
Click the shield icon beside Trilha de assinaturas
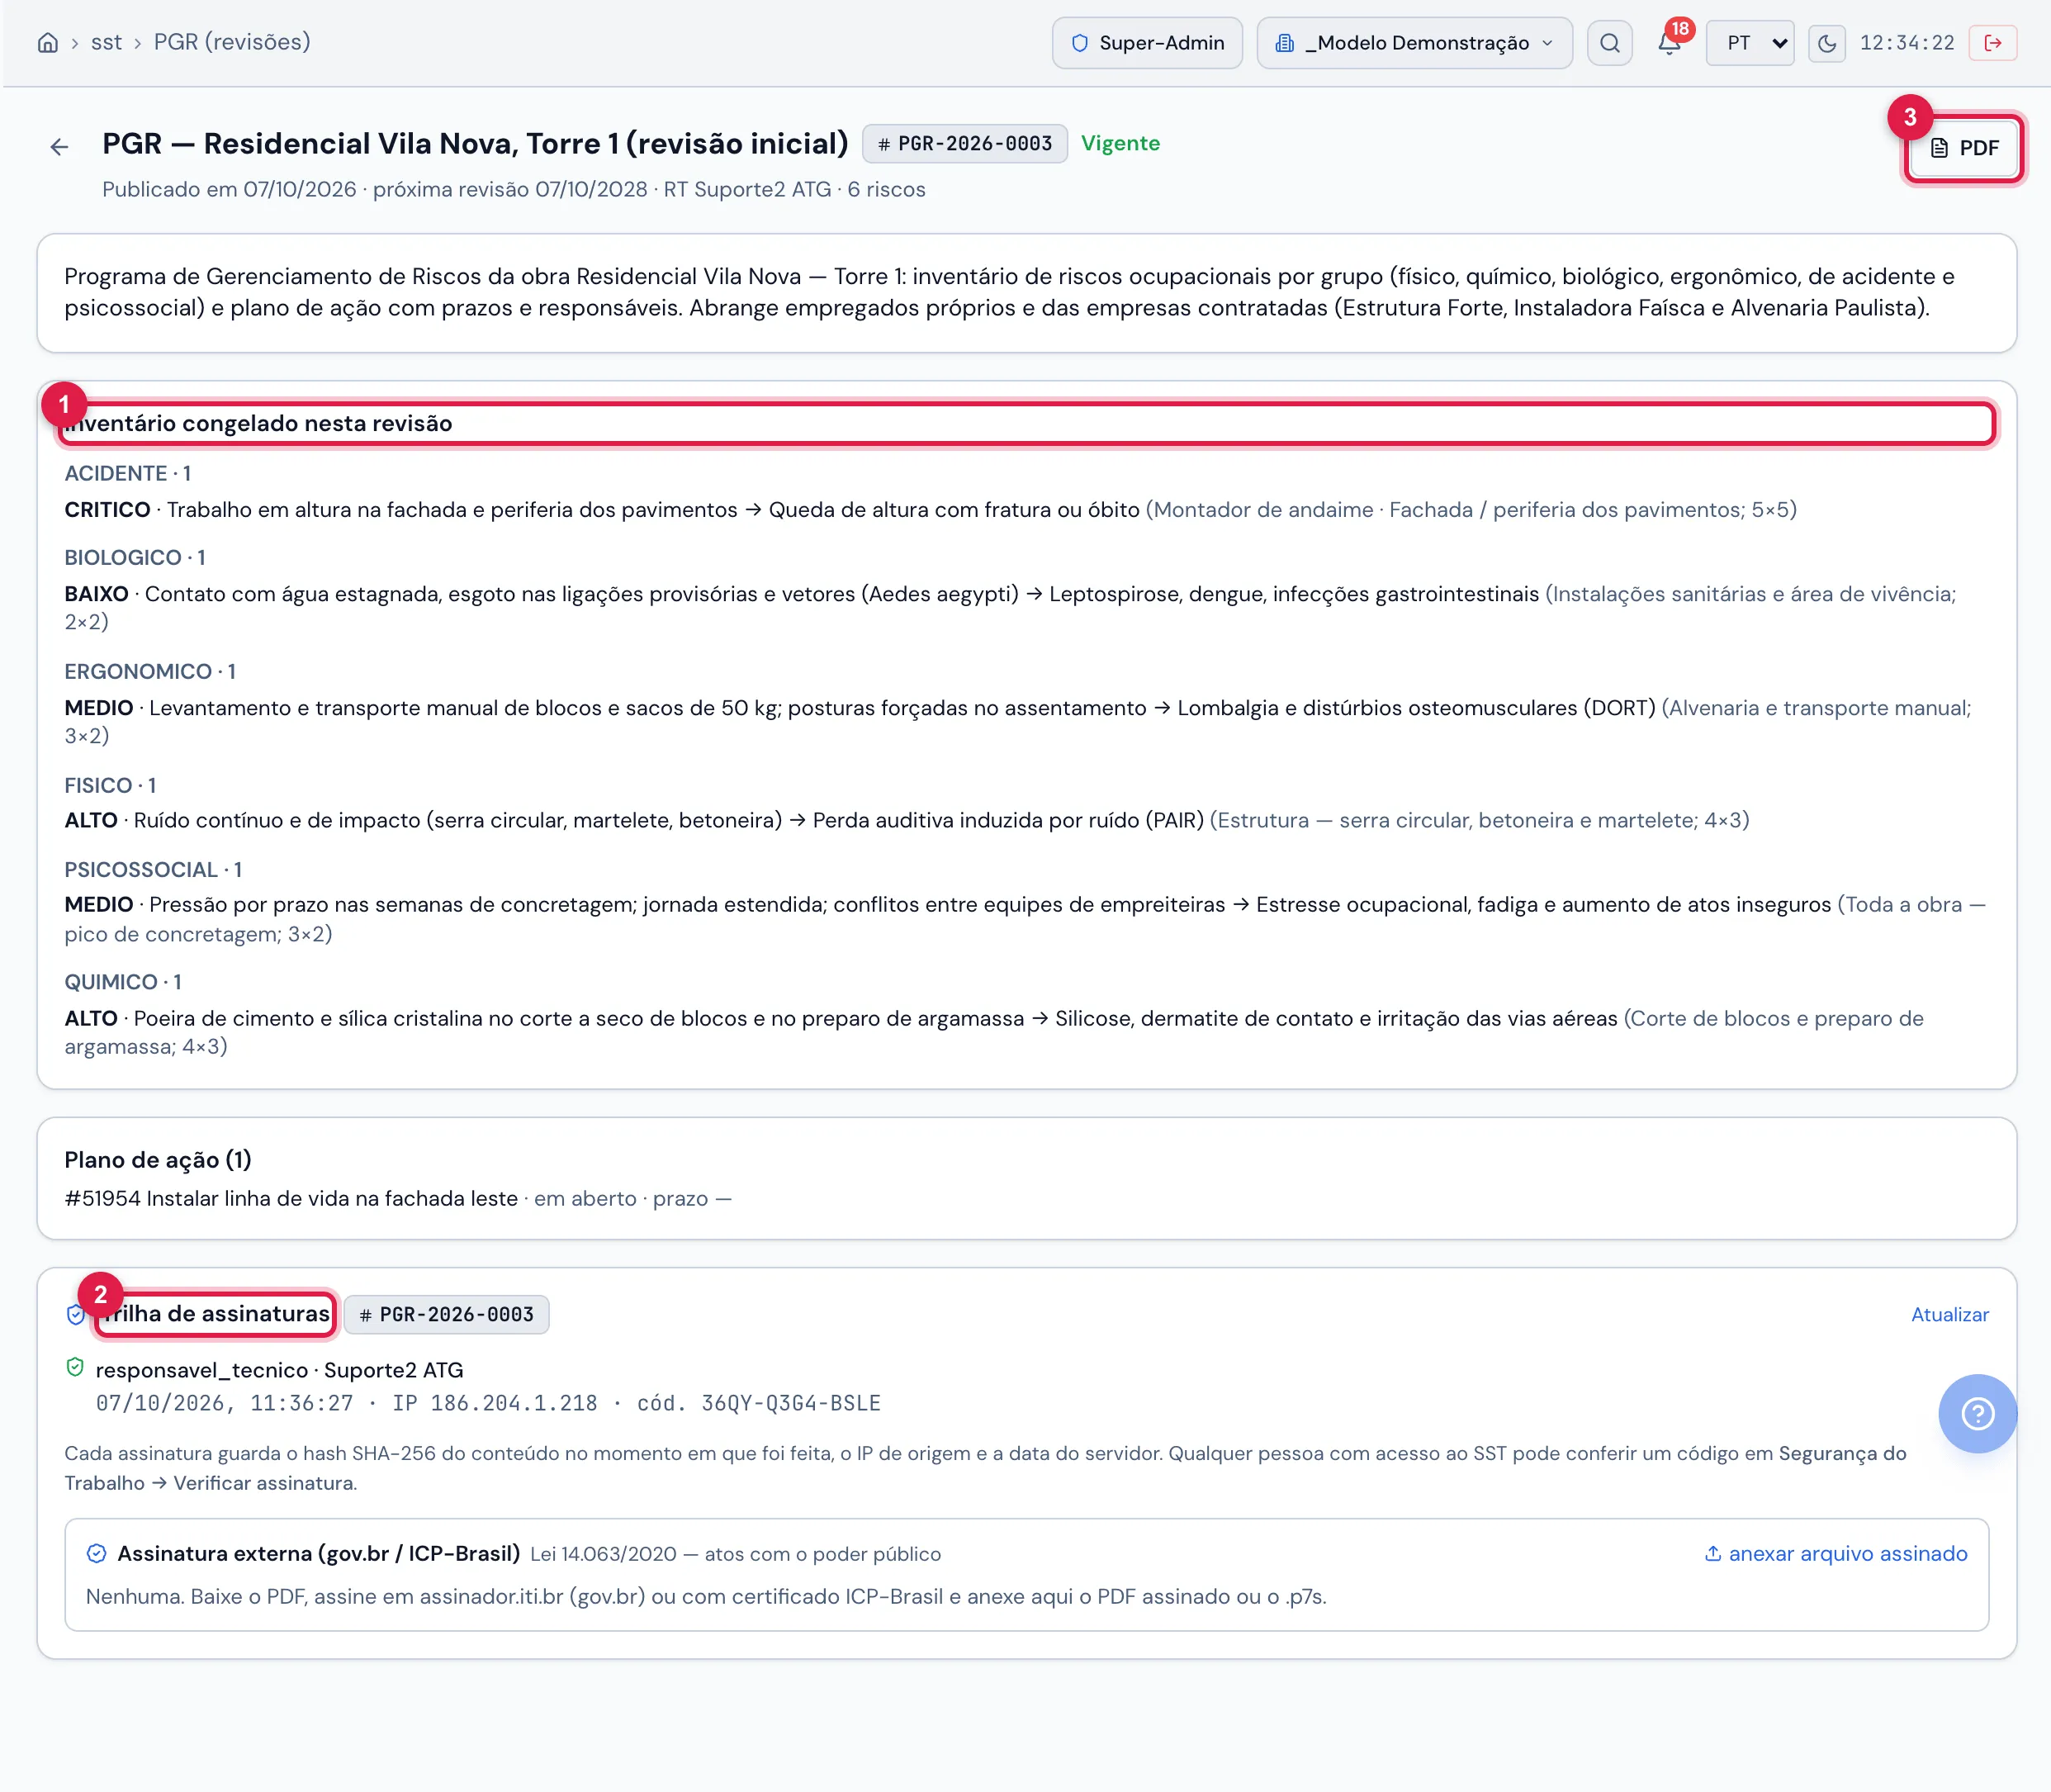point(75,1314)
